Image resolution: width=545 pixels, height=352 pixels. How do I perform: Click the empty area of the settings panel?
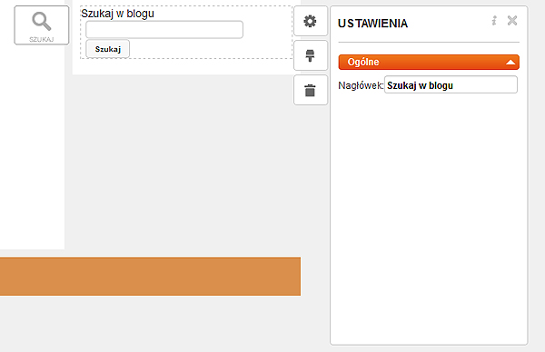tap(429, 219)
